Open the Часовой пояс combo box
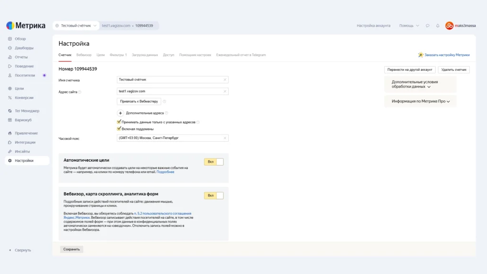This screenshot has height=274, width=487. click(x=173, y=138)
